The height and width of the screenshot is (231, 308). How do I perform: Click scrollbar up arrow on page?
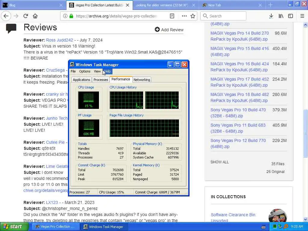(x=306, y=25)
